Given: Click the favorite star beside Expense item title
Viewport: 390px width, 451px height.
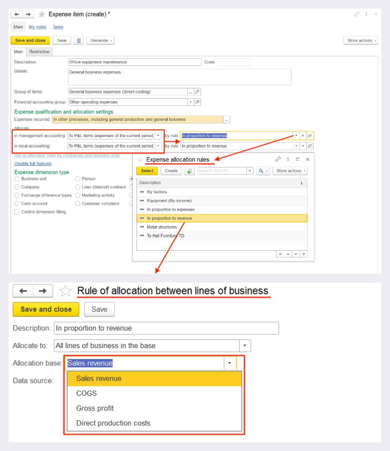Looking at the screenshot, I should coord(42,14).
